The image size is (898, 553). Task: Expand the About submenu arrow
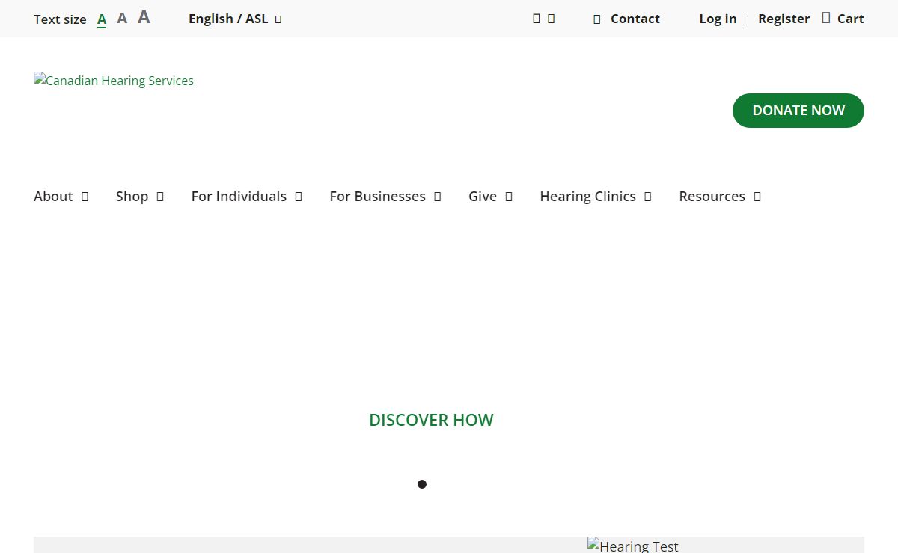coord(85,197)
